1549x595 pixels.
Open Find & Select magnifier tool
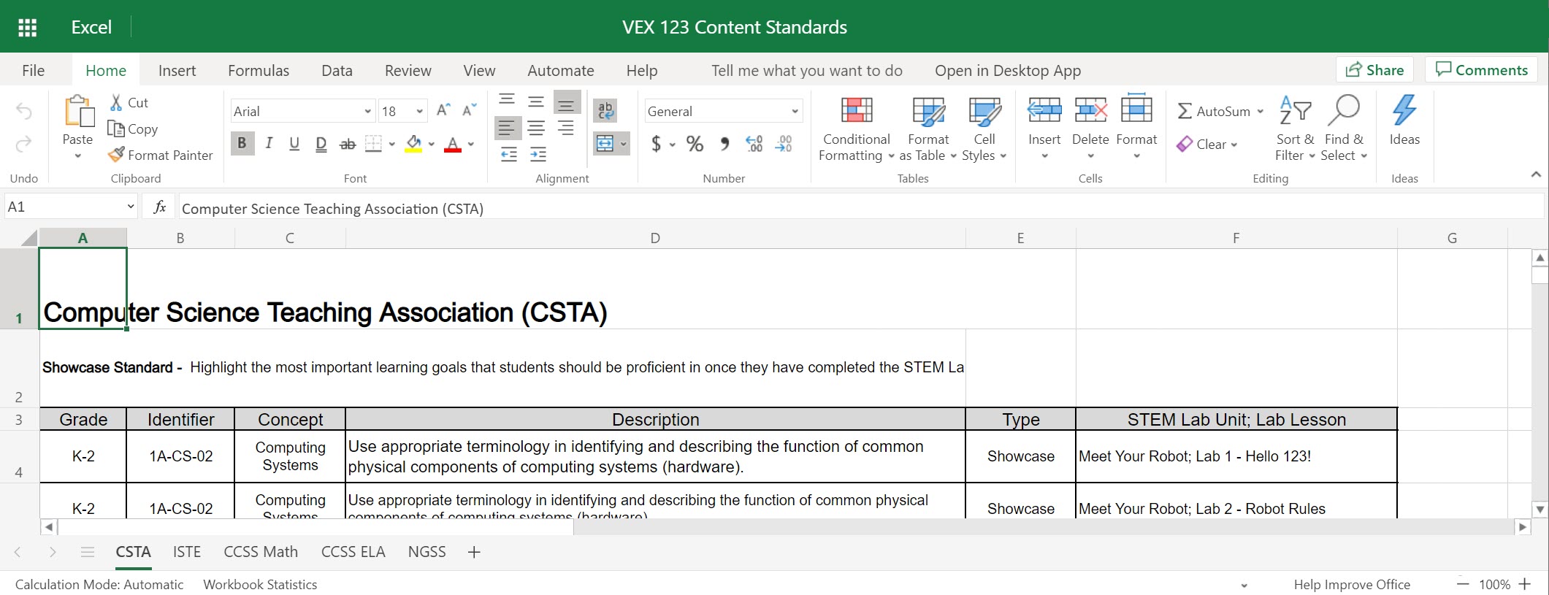1343,111
